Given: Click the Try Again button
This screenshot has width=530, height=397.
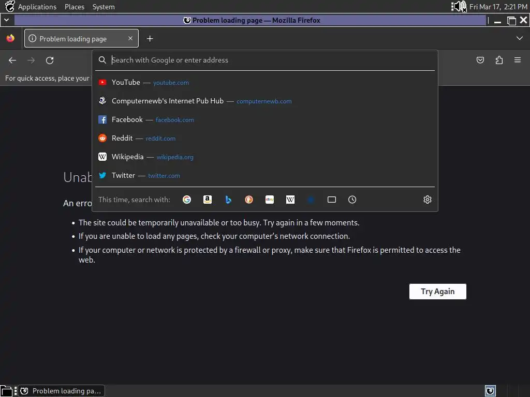Looking at the screenshot, I should point(438,292).
